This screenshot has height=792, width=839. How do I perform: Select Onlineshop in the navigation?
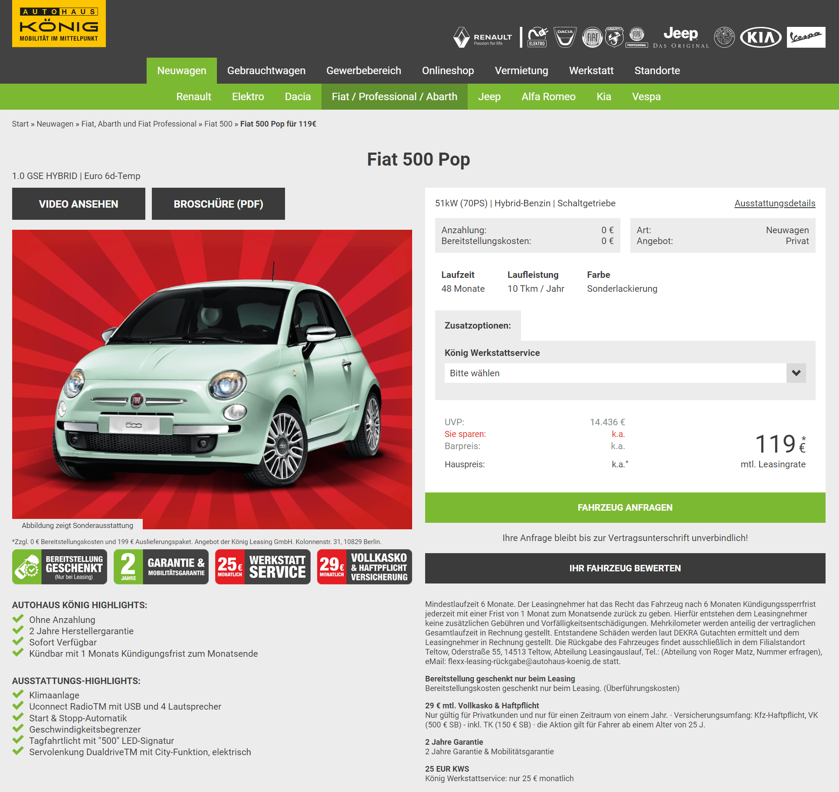(448, 71)
